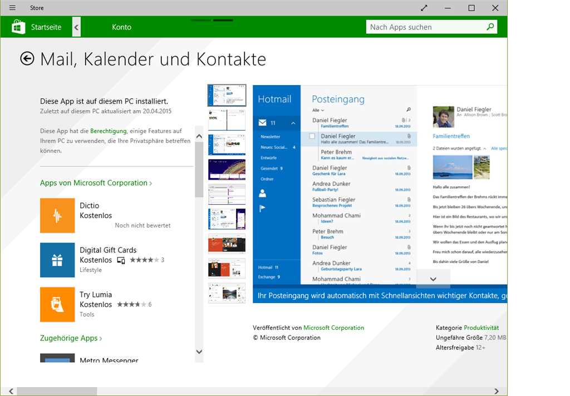Click the Digital Gift Cards app icon
The width and height of the screenshot is (570, 396).
57,260
